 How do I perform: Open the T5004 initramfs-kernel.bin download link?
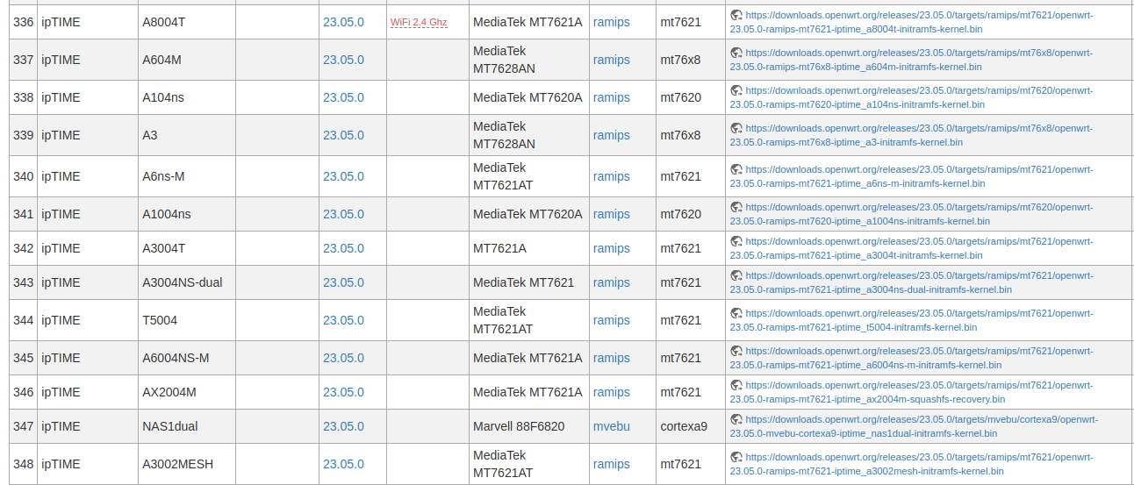[912, 320]
